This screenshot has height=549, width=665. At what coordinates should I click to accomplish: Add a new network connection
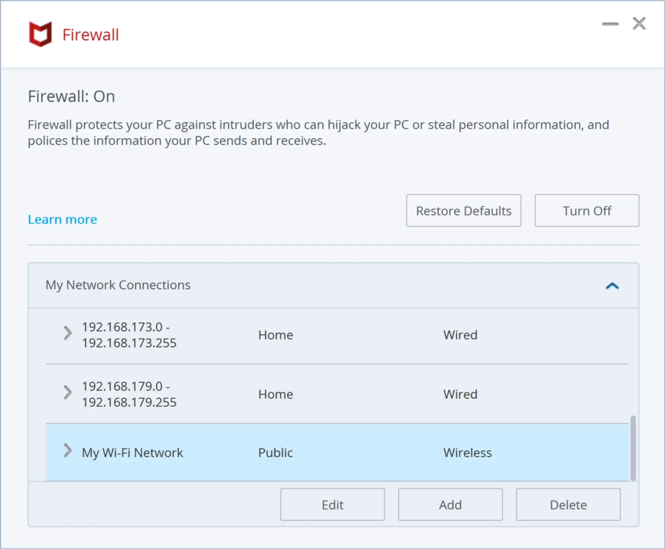[450, 505]
